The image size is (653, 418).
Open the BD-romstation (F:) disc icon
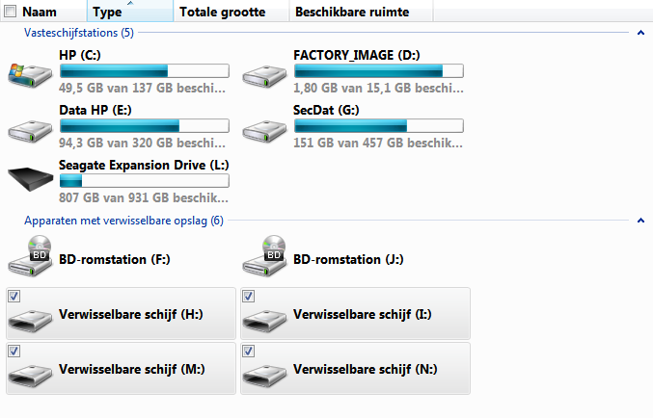[31, 256]
